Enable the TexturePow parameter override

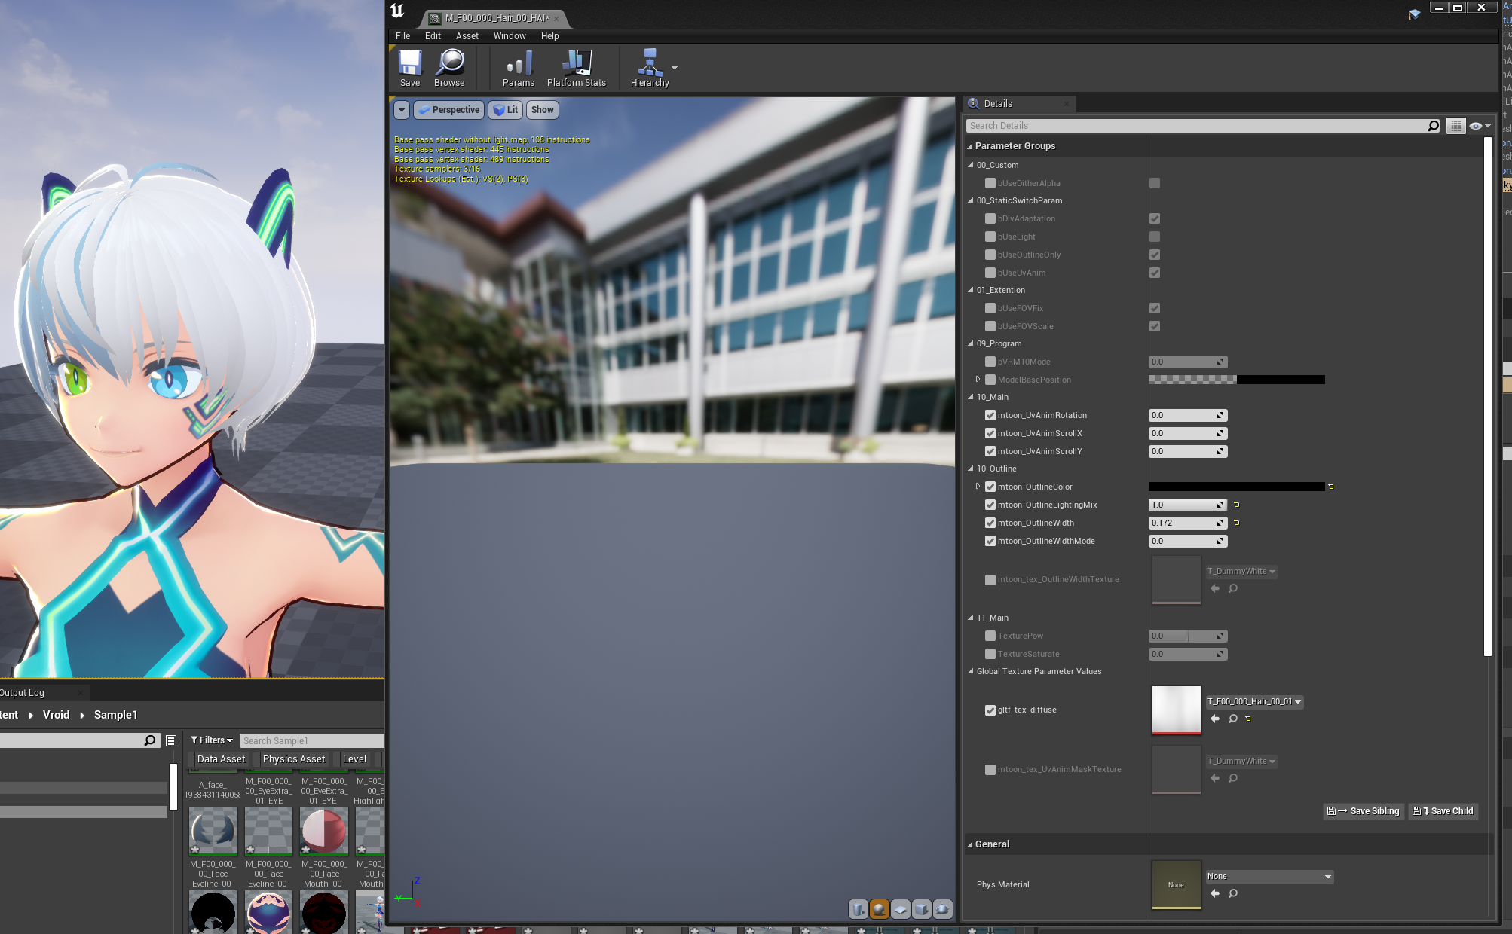(x=990, y=636)
